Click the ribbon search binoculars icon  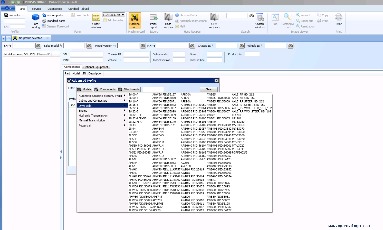[x=252, y=15]
